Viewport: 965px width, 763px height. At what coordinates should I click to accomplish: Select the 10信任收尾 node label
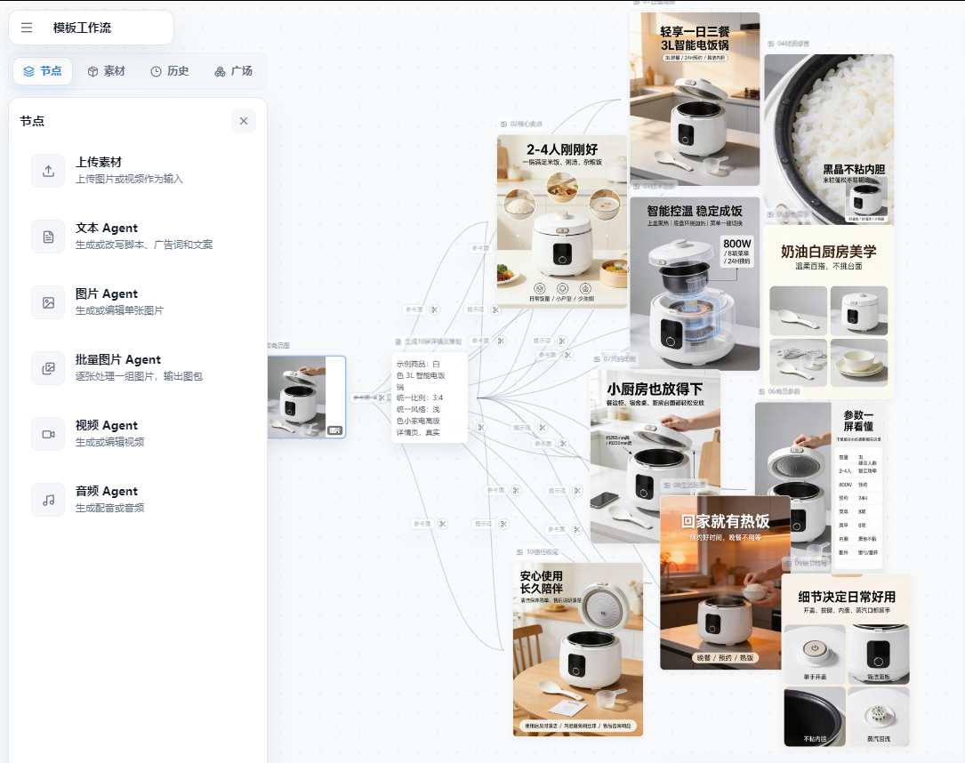pyautogui.click(x=538, y=552)
